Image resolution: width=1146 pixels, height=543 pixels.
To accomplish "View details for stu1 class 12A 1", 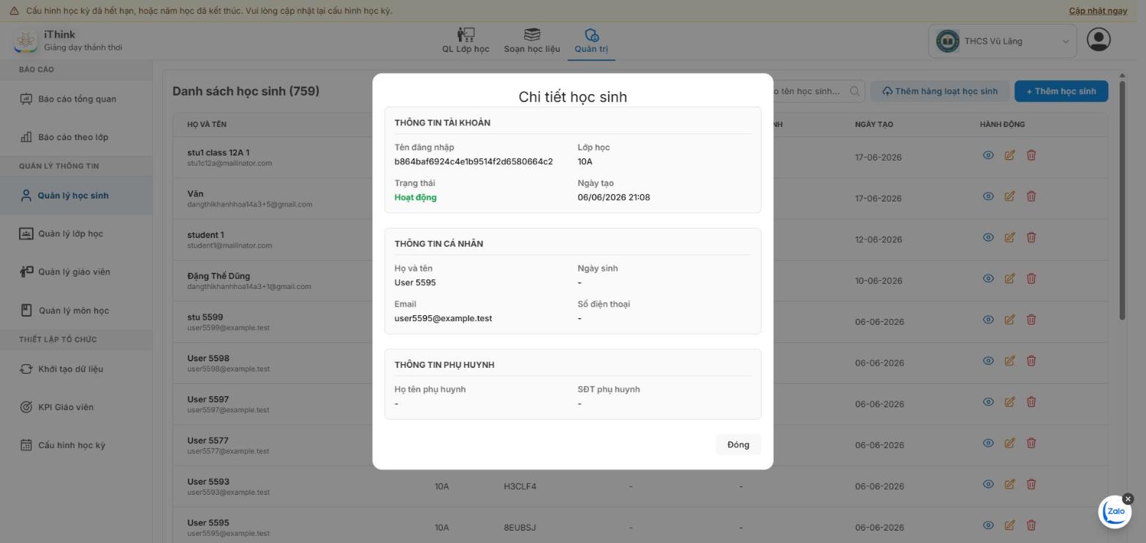I will point(988,155).
